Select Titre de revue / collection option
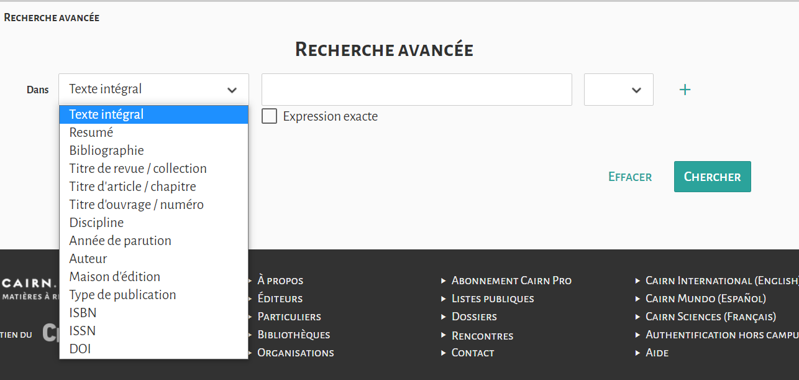799x380 pixels. tap(138, 169)
